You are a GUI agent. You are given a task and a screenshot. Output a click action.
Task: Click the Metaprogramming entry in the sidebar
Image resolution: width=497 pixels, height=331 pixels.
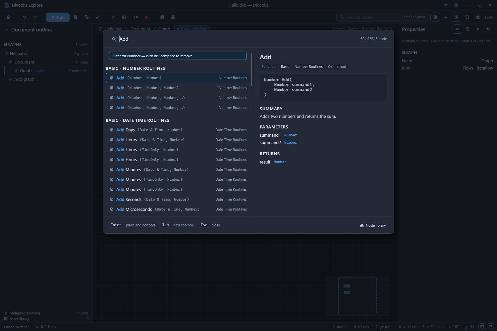click(x=46, y=313)
